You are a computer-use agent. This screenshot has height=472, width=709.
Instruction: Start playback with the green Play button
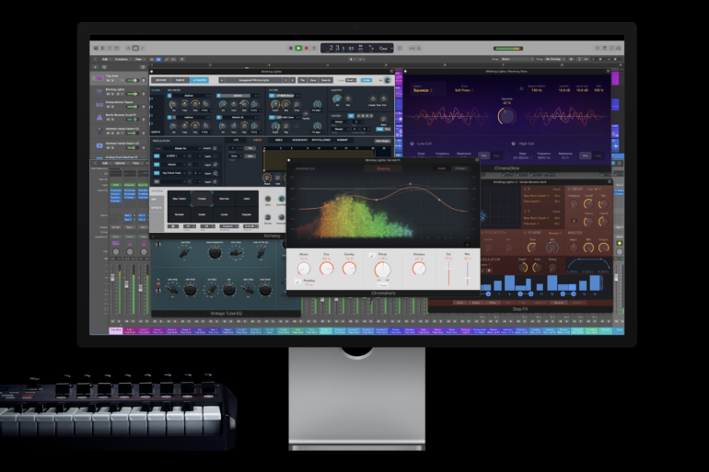click(298, 48)
